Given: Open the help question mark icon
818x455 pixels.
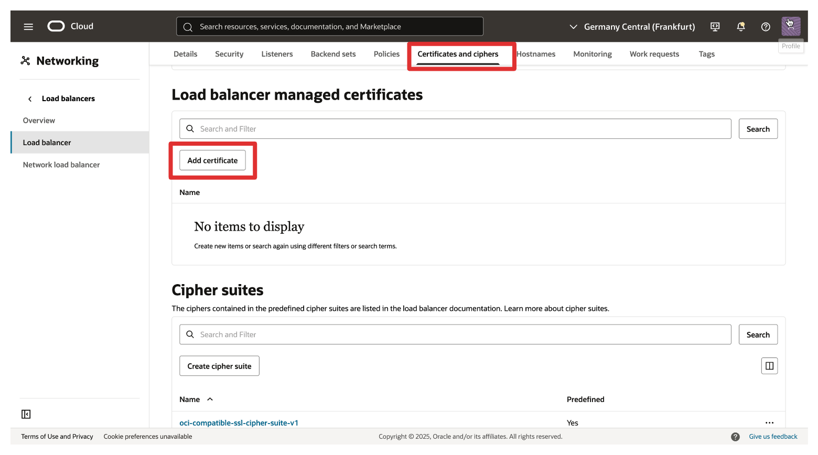Looking at the screenshot, I should coord(766,27).
